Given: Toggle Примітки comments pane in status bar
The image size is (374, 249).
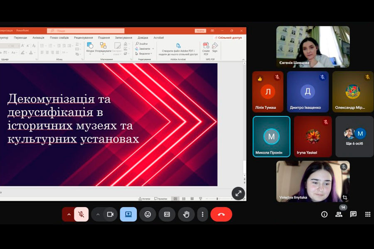Looking at the screenshot, I should (161, 198).
